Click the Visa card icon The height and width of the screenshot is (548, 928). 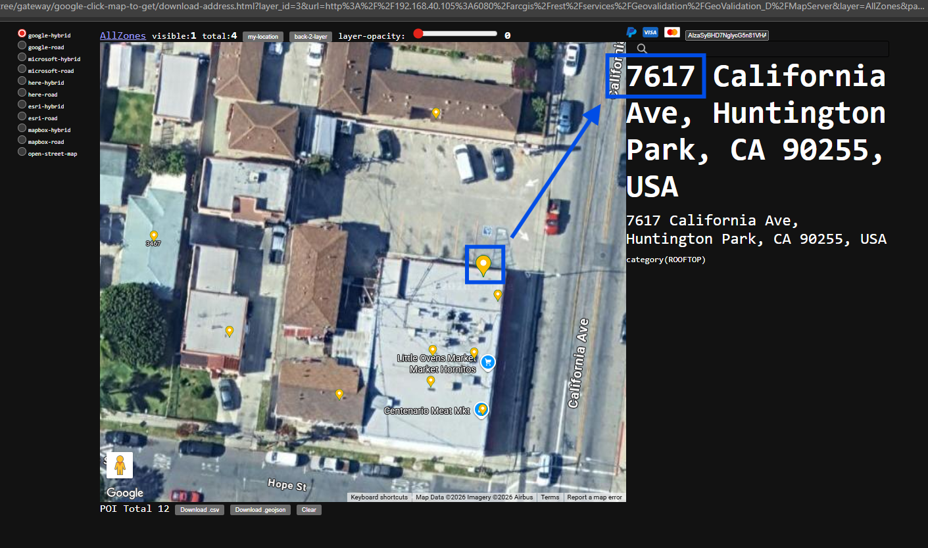[650, 32]
